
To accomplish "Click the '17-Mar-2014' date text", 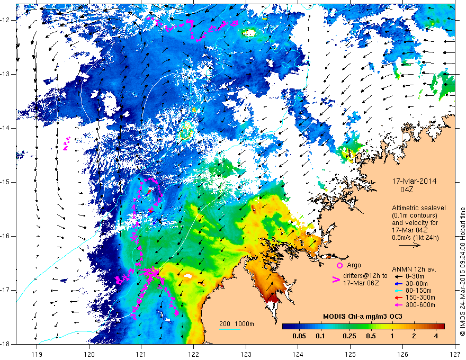I will coord(414,181).
